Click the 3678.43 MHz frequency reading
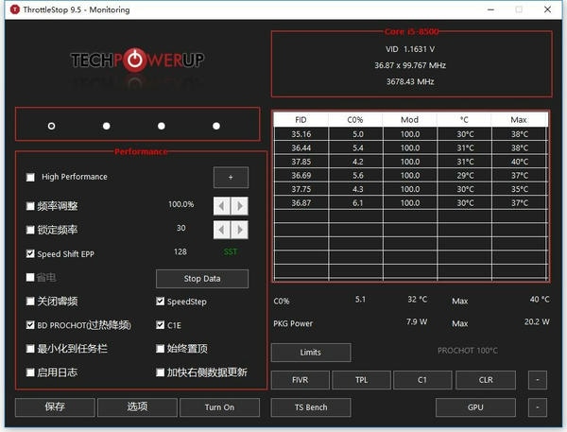Screen dimensions: 567x432 [410, 81]
